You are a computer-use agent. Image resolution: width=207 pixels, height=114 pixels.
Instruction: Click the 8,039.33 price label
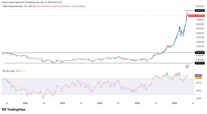click(x=200, y=10)
